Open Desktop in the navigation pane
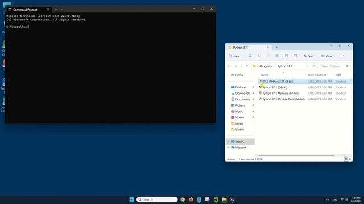Image resolution: width=364 pixels, height=204 pixels. [238, 87]
